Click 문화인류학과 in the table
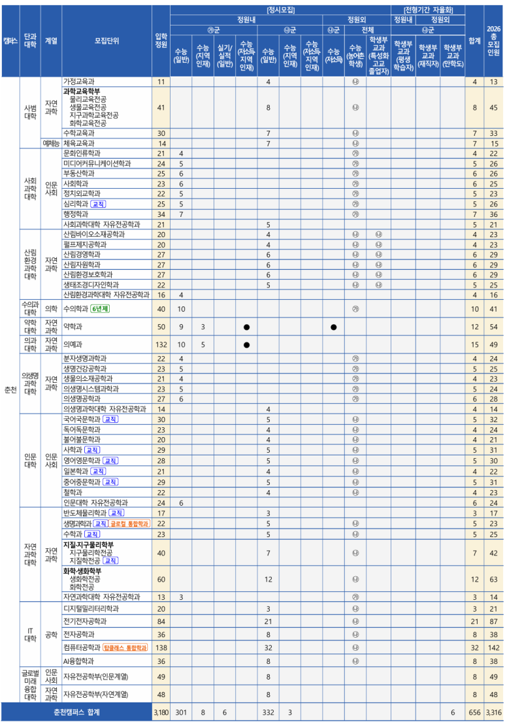This screenshot has width=505, height=722. (82, 154)
